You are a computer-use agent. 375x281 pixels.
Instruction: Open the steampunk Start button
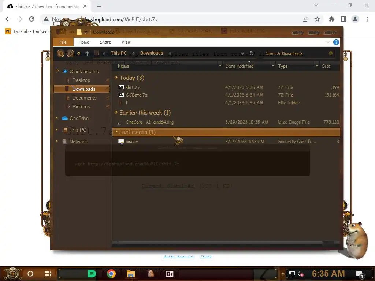pyautogui.click(x=12, y=274)
